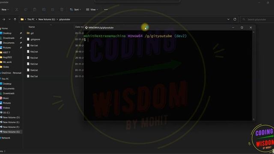Select file1.txt in the file list
Viewport: 274px width, 154px height.
pyautogui.click(x=33, y=45)
